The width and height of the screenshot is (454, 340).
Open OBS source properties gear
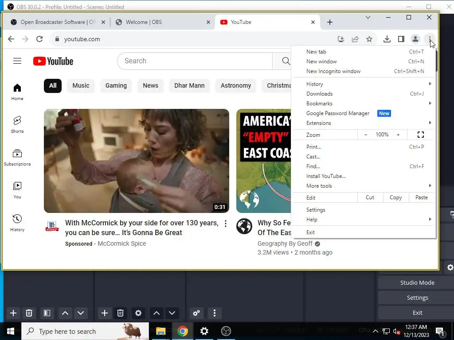pos(138,313)
